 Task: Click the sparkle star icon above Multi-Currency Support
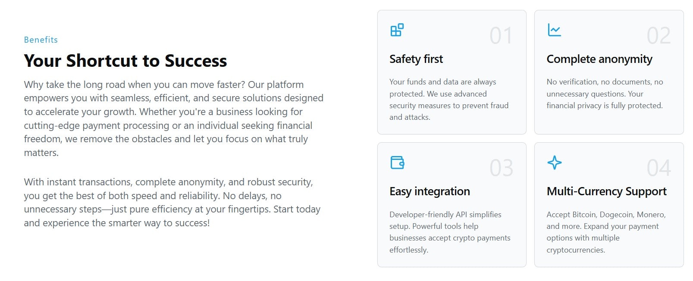(x=554, y=162)
